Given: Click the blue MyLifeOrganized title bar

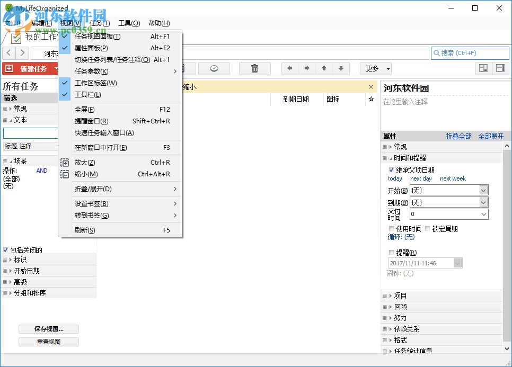Looking at the screenshot, I should tap(212, 7).
